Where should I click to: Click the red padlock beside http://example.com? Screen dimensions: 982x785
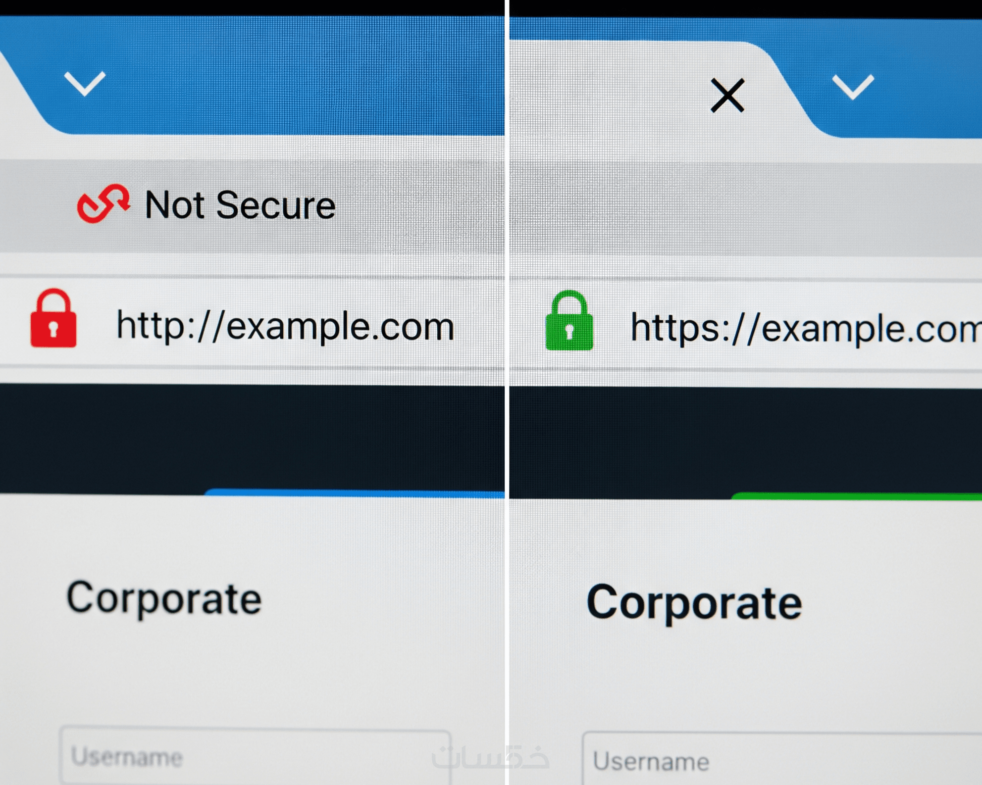53,319
